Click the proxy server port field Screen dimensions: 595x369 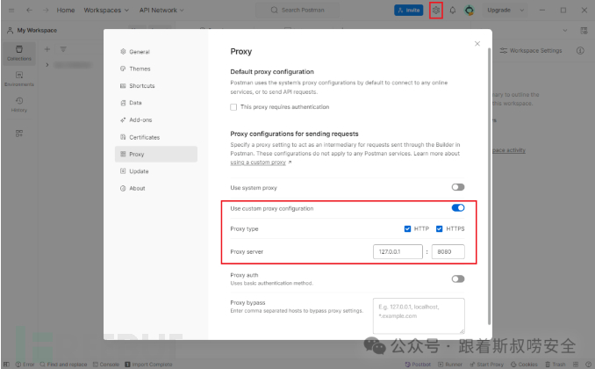pos(448,252)
